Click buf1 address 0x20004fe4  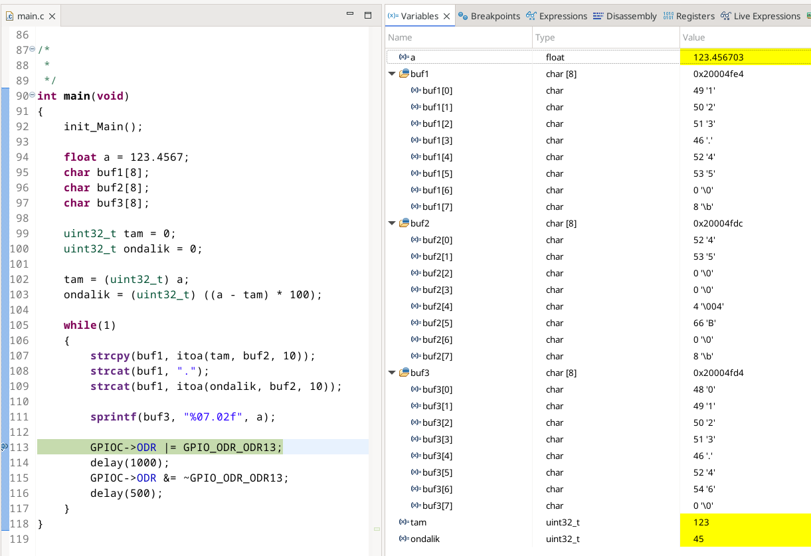coord(718,74)
